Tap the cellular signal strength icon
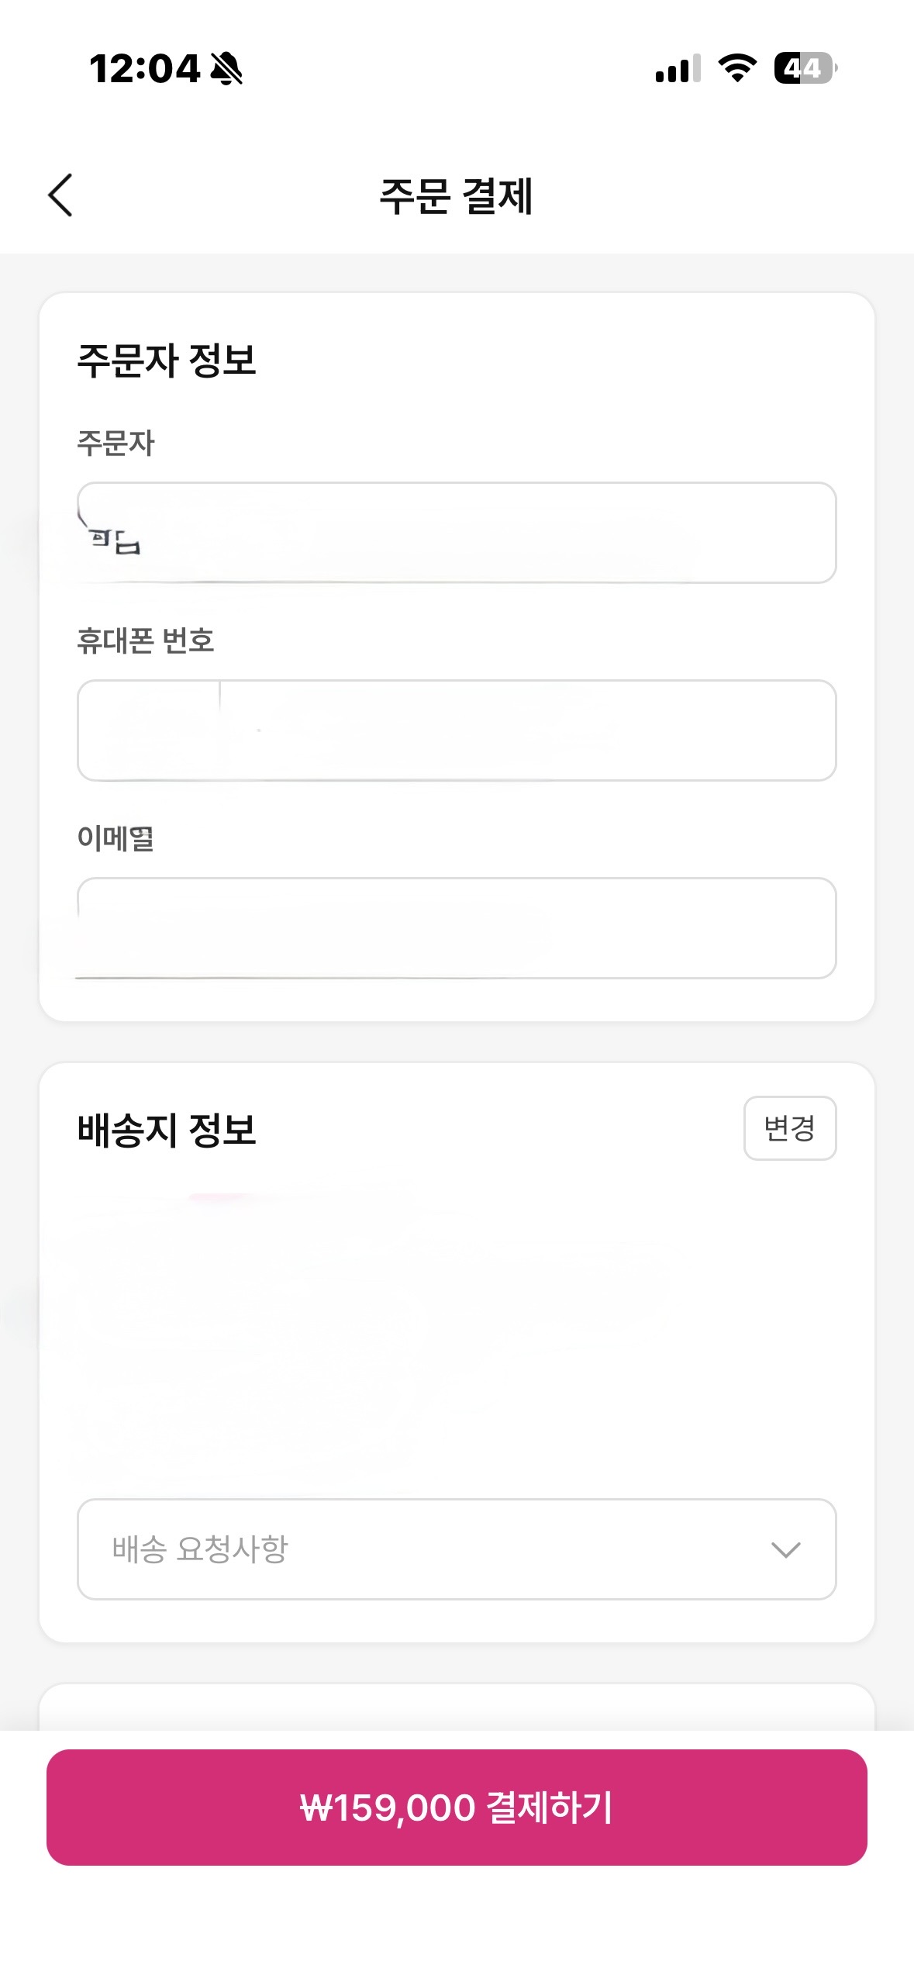Screen dimensions: 914x1982 (x=678, y=68)
